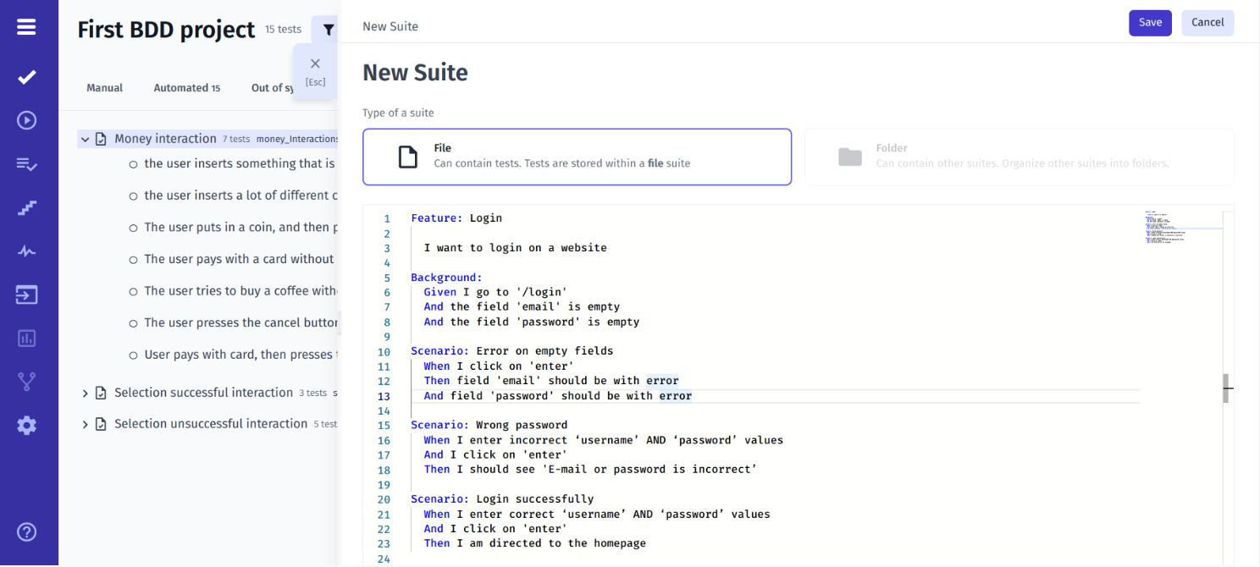Viewport: 1260px width, 567px height.
Task: Open the analytics pulse icon in sidebar
Action: coord(26,250)
